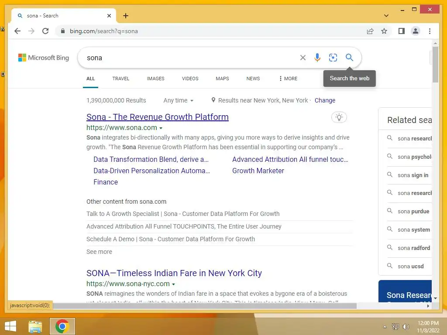Switch to the VIDEOS tab

[x=190, y=79]
